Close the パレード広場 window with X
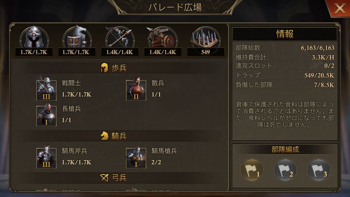 (339, 8)
